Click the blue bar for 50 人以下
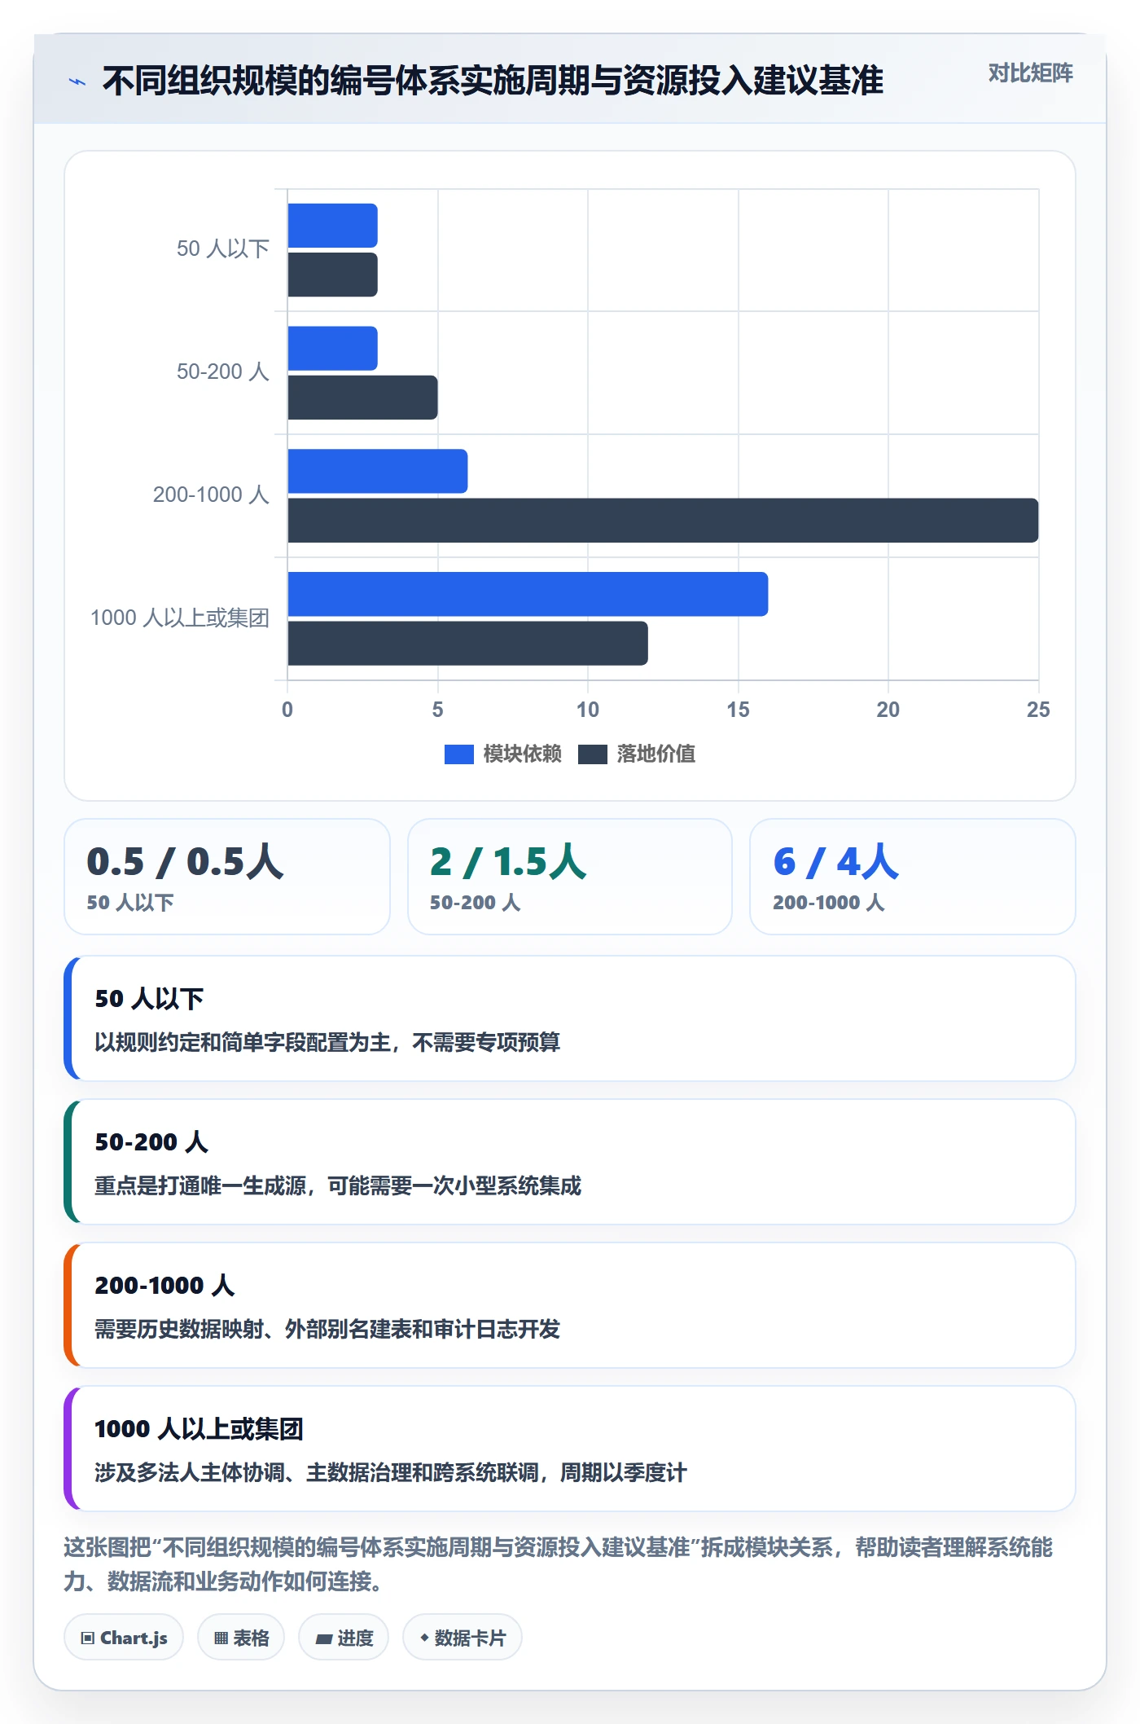 click(x=332, y=226)
